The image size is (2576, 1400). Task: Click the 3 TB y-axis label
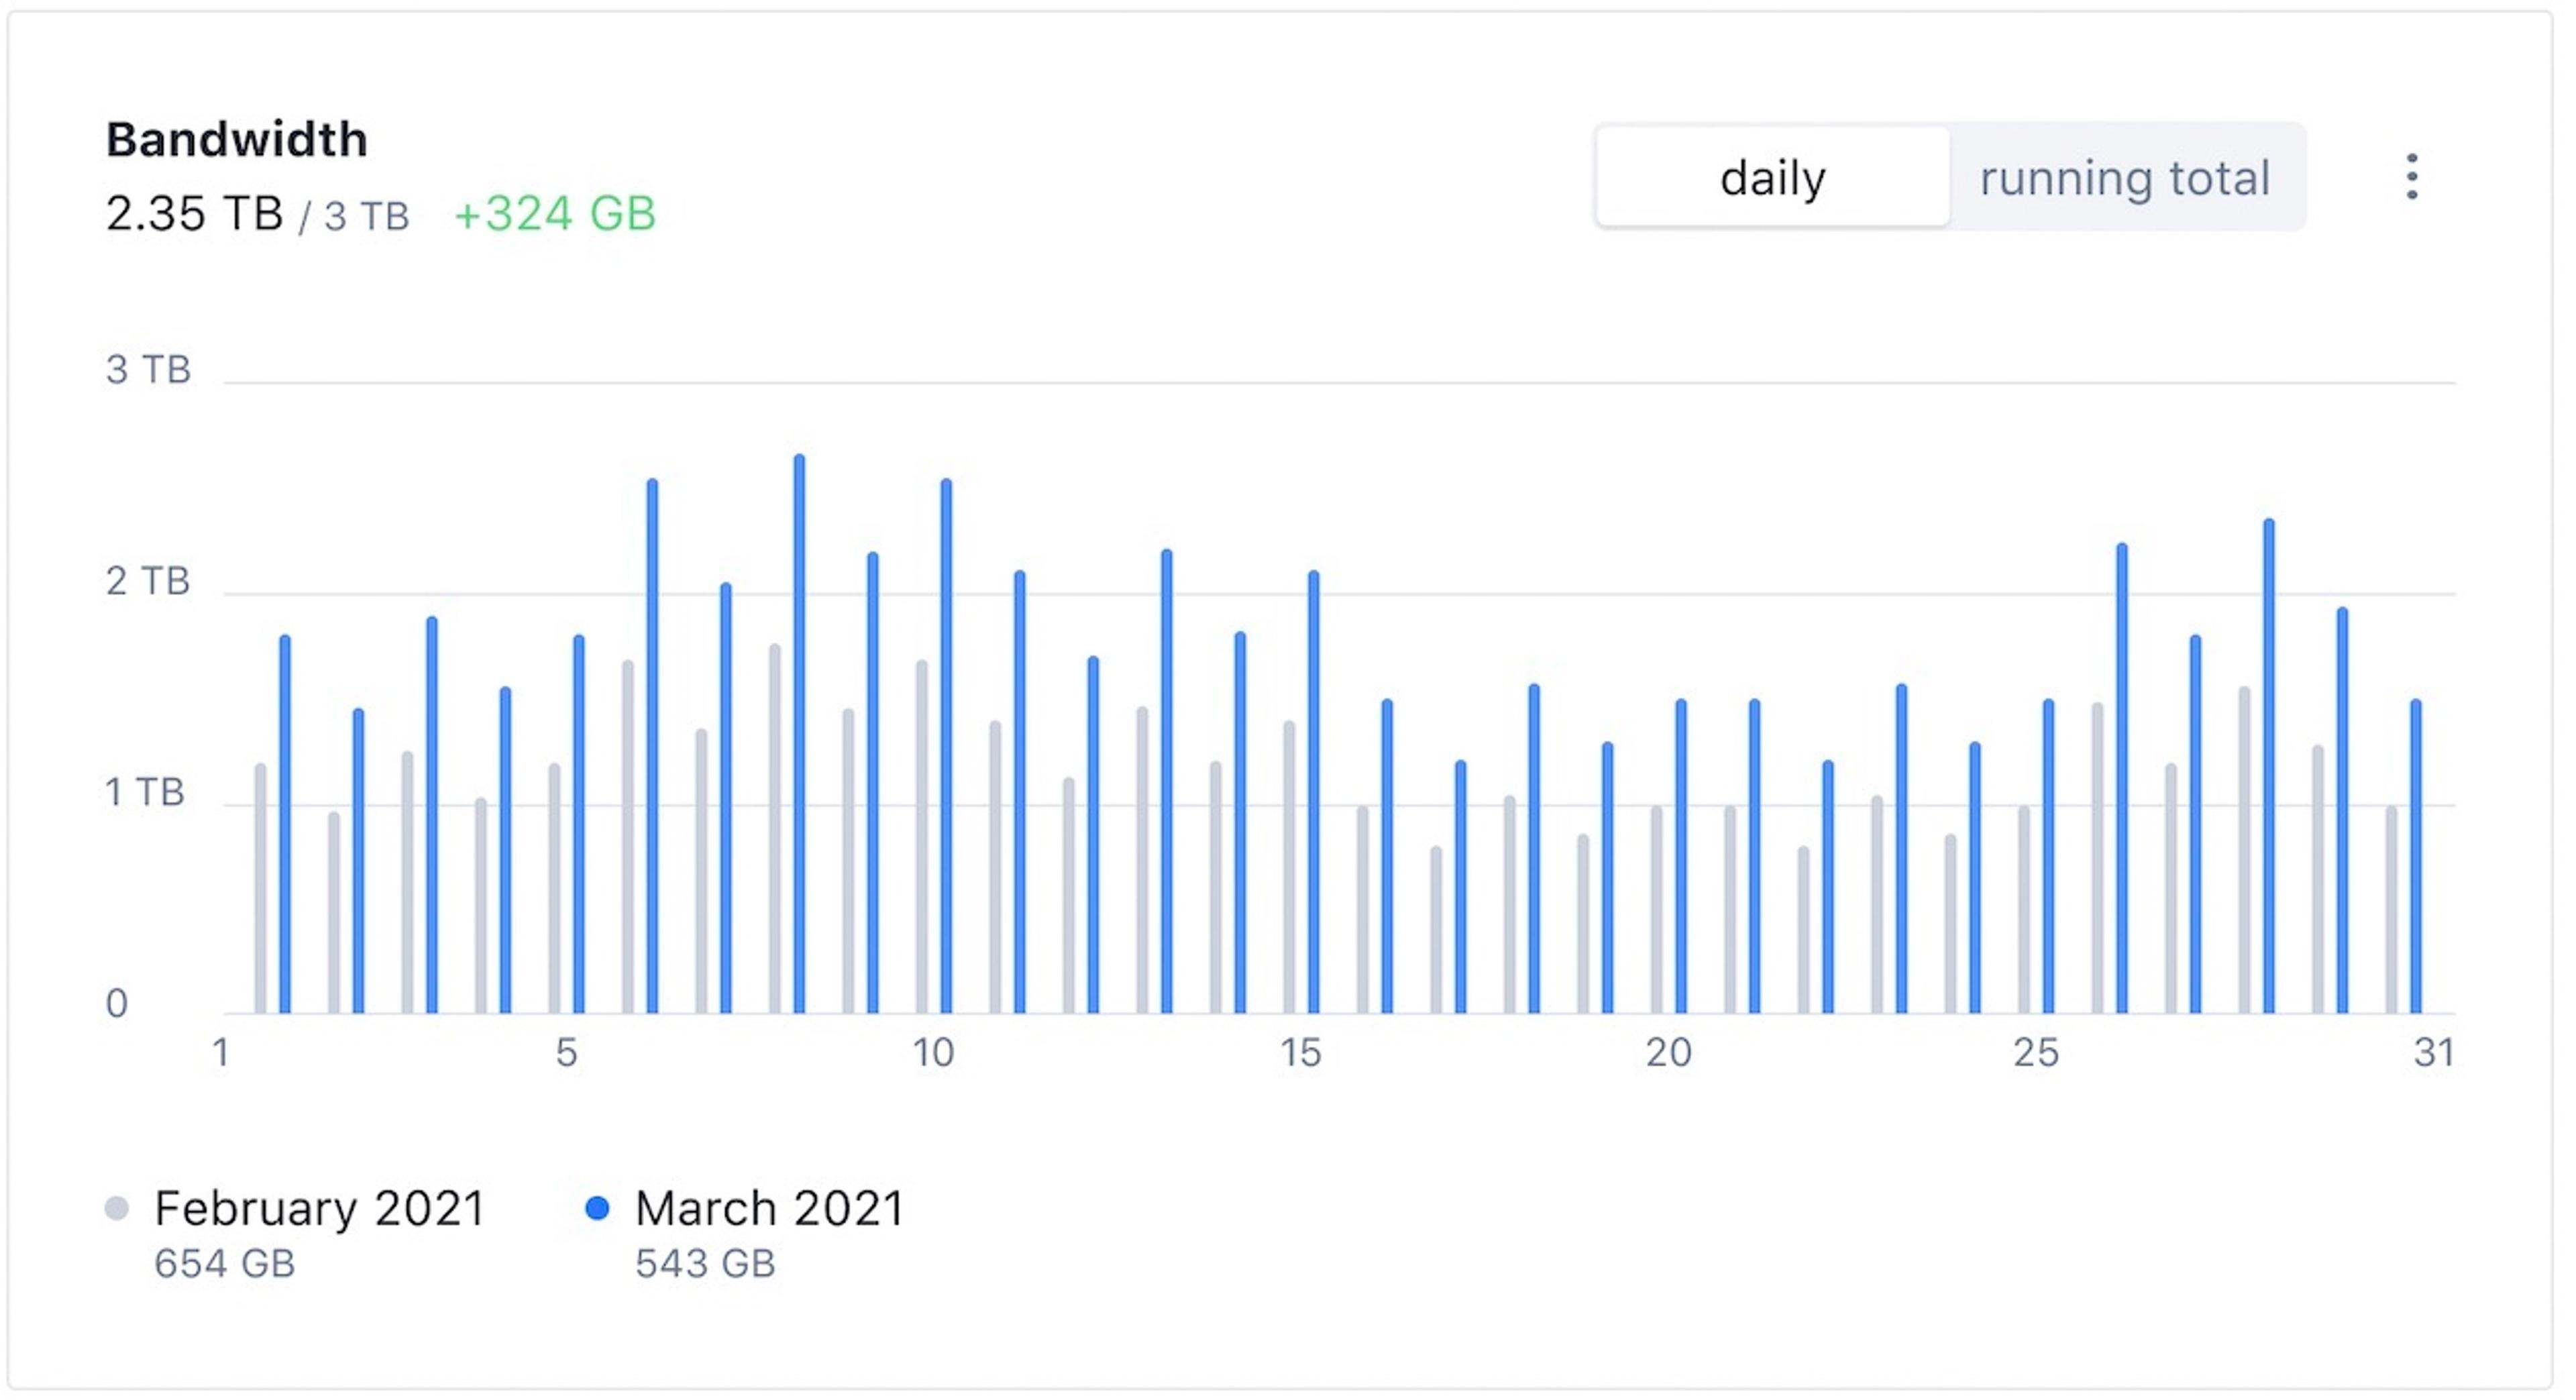(x=148, y=370)
